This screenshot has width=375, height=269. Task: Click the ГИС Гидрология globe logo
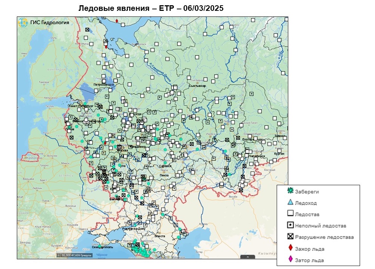tap(22, 22)
